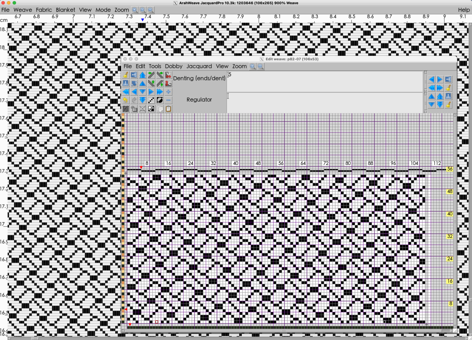Click the yellow undo arrow icon
The height and width of the screenshot is (340, 472).
click(x=126, y=100)
